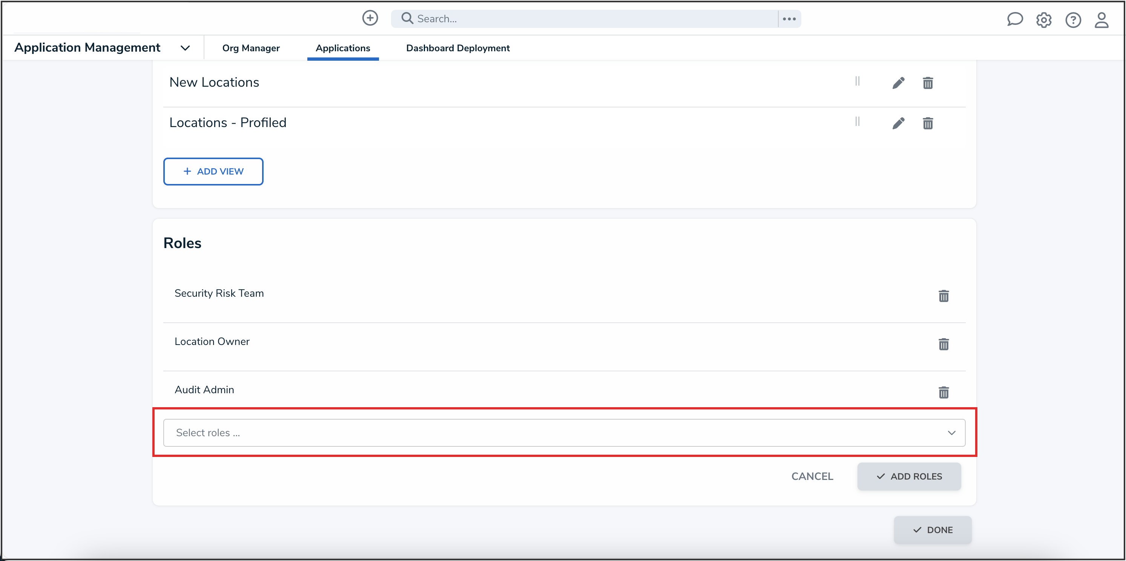Click the plus circle quick-add icon
1126x561 pixels.
(370, 18)
